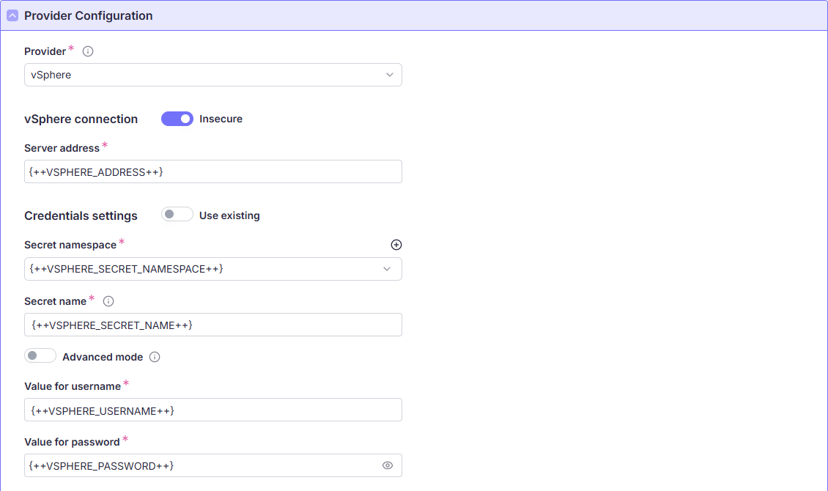Viewport: 828px width, 491px height.
Task: Open the Provider dropdown showing vSphere
Action: click(212, 75)
